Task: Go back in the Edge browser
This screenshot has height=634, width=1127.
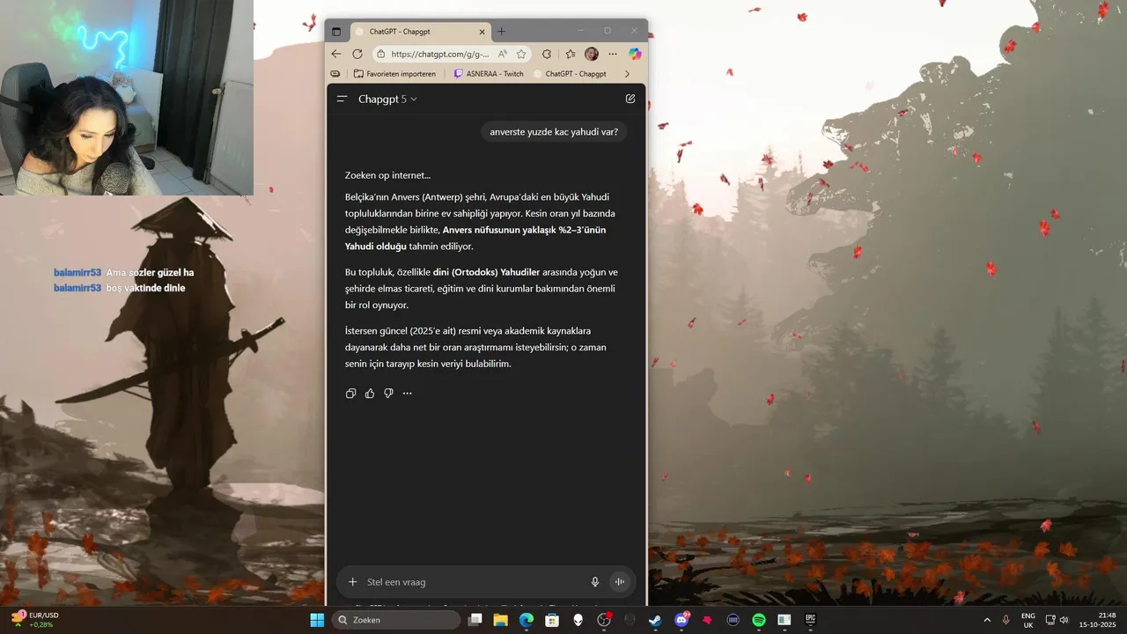Action: pos(336,54)
